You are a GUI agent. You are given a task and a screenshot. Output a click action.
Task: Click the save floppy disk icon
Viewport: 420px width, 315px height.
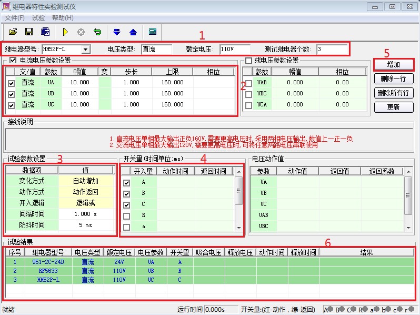29,32
